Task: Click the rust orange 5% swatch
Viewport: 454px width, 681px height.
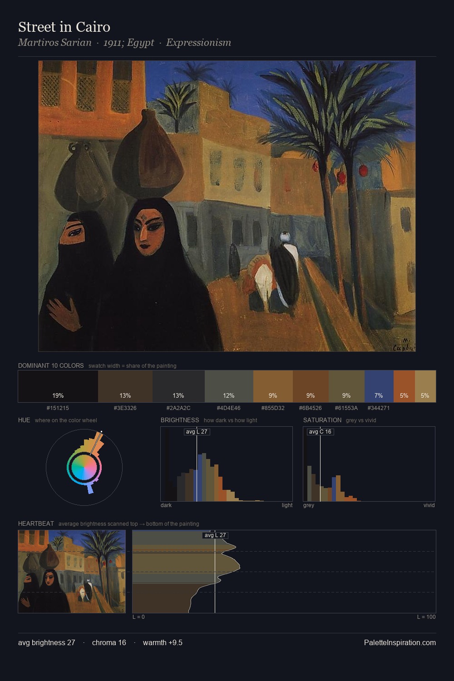Action: click(404, 386)
